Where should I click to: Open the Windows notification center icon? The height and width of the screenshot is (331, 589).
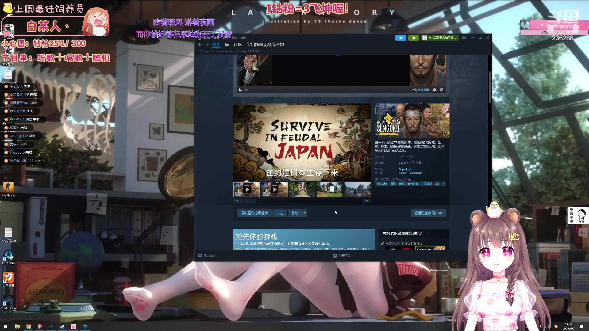tap(582, 326)
